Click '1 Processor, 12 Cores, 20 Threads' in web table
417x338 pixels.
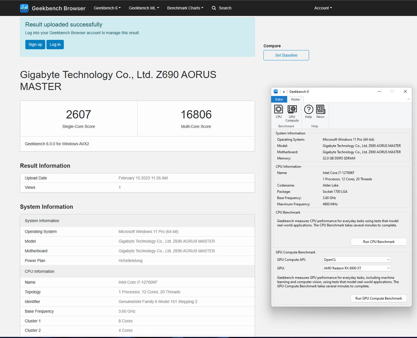150,292
